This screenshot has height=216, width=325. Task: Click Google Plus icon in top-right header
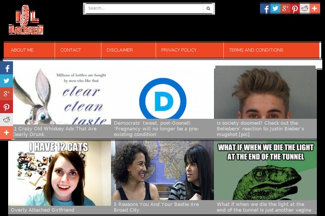tap(285, 9)
